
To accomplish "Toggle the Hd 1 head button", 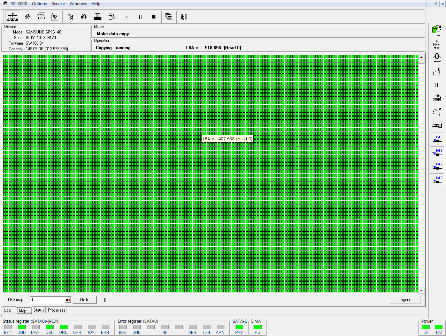I will coord(437,153).
